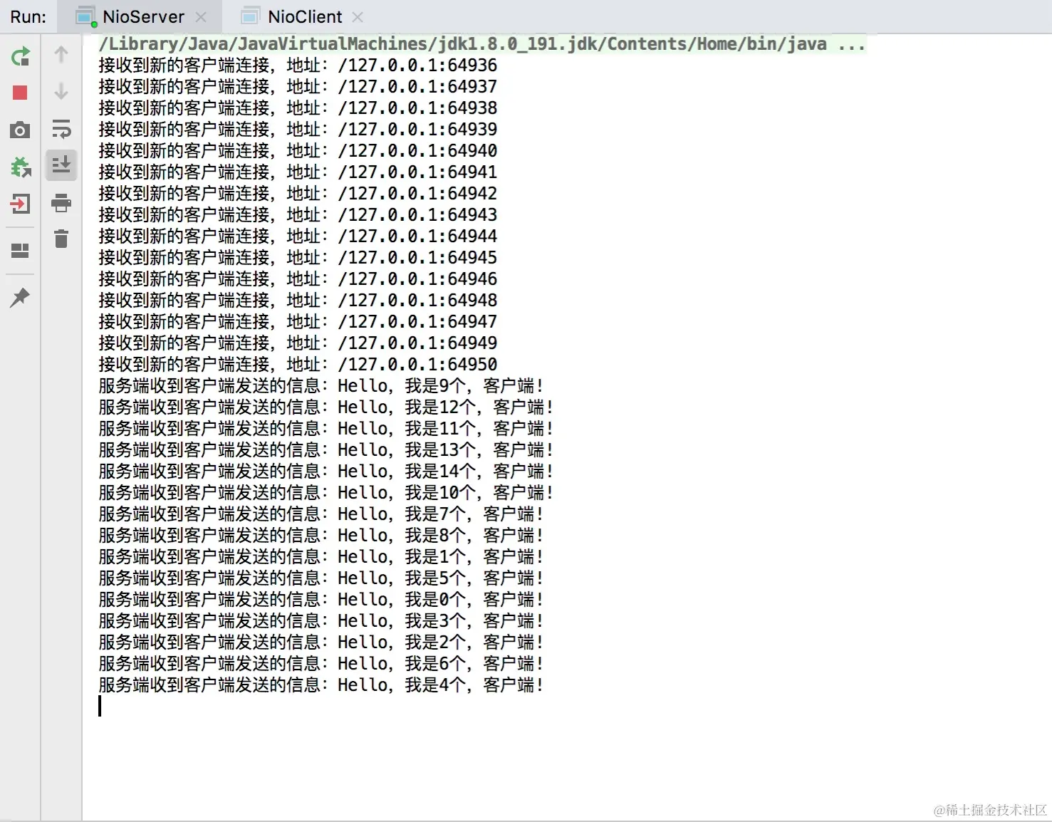Click the line with address 127.0.0.1:64940

pyautogui.click(x=298, y=151)
